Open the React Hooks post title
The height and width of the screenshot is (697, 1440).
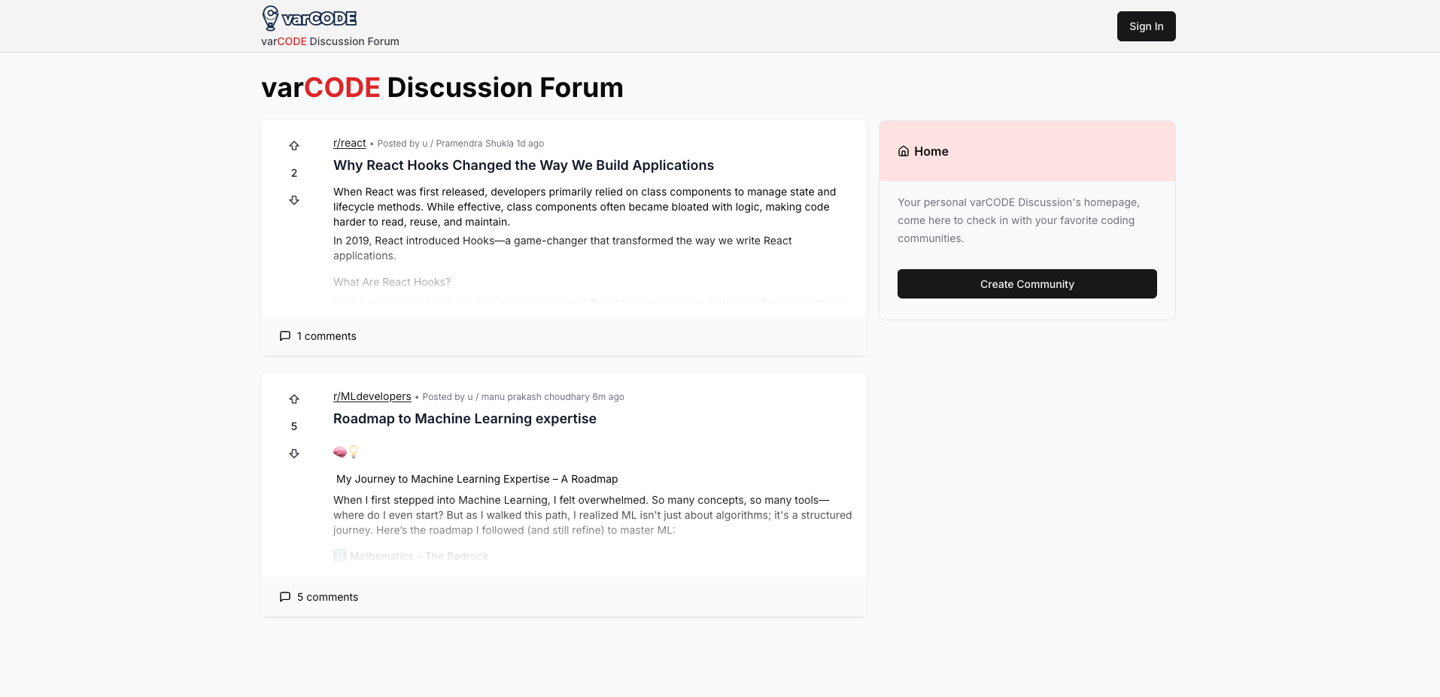[x=524, y=165]
